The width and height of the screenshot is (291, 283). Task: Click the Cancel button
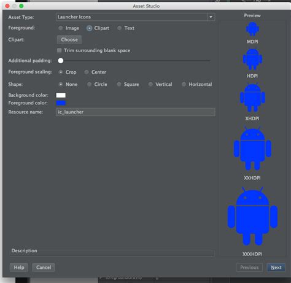click(44, 268)
